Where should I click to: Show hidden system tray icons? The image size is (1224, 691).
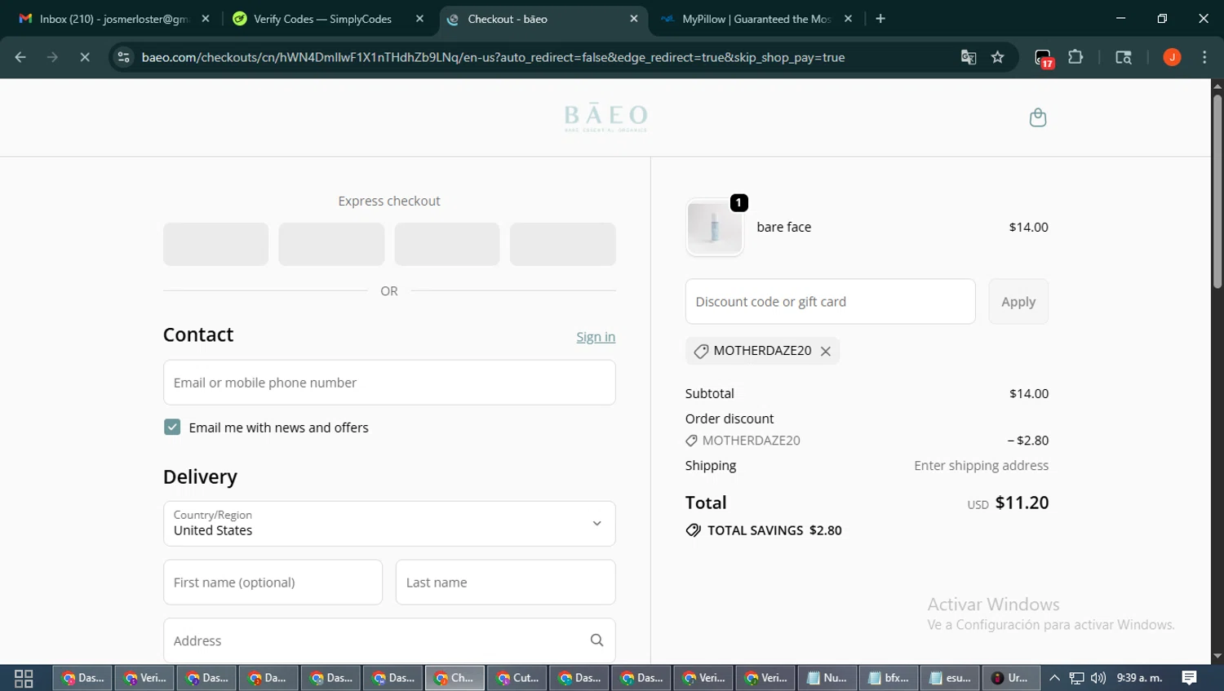(1054, 678)
